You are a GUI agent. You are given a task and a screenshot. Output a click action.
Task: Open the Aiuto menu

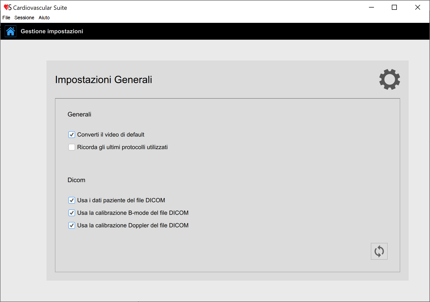[x=44, y=18]
